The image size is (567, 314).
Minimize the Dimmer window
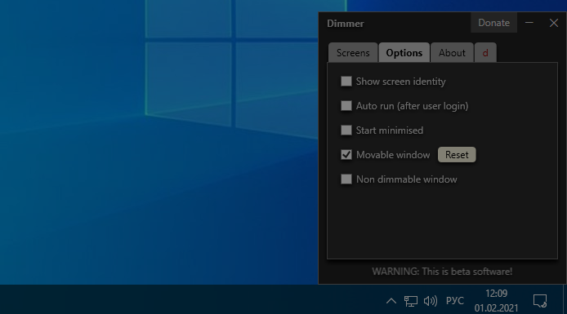click(529, 23)
